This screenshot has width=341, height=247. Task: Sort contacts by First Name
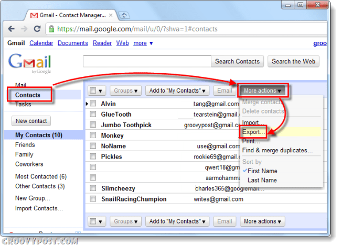coord(262,171)
